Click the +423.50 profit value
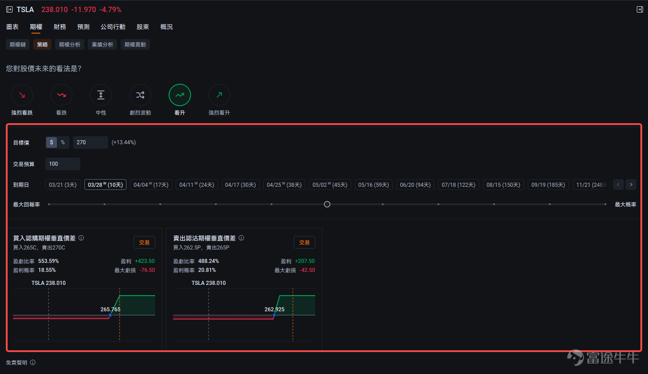Screen dimensions: 648x374 click(x=145, y=261)
